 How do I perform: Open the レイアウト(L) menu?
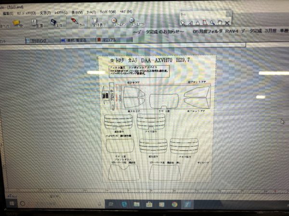click(x=61, y=12)
